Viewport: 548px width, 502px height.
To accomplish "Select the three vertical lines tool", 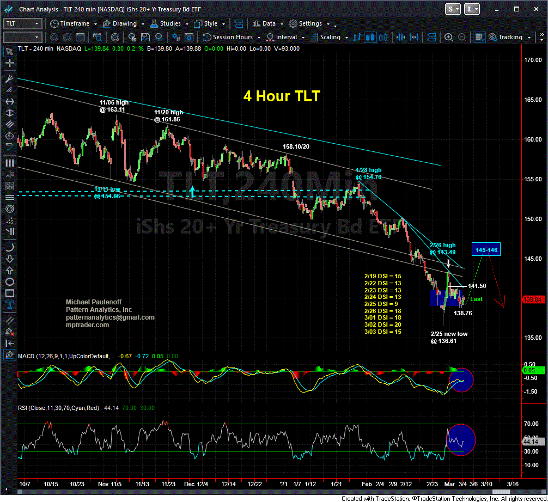I will click(9, 163).
